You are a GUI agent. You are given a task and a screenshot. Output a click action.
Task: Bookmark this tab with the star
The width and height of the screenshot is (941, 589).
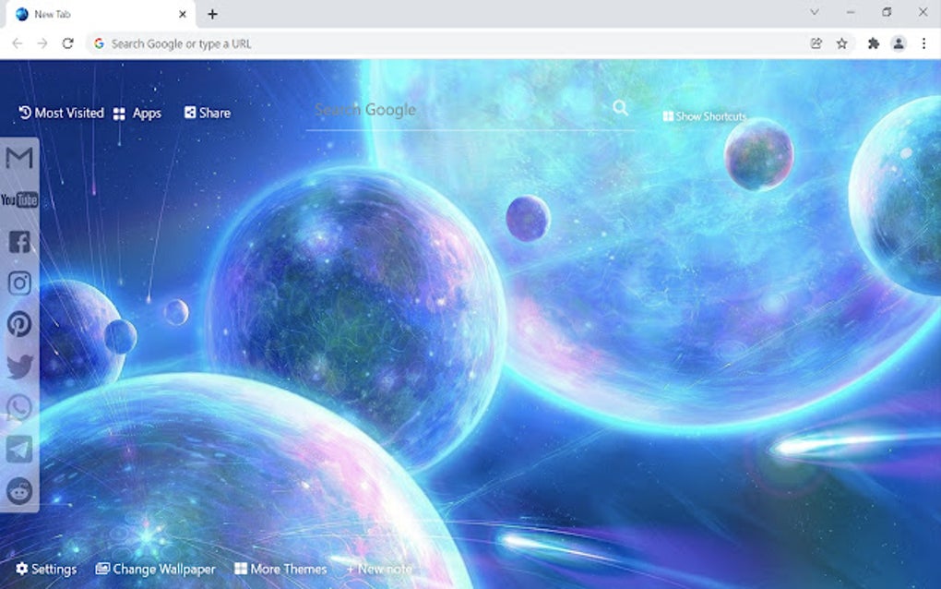pyautogui.click(x=842, y=43)
